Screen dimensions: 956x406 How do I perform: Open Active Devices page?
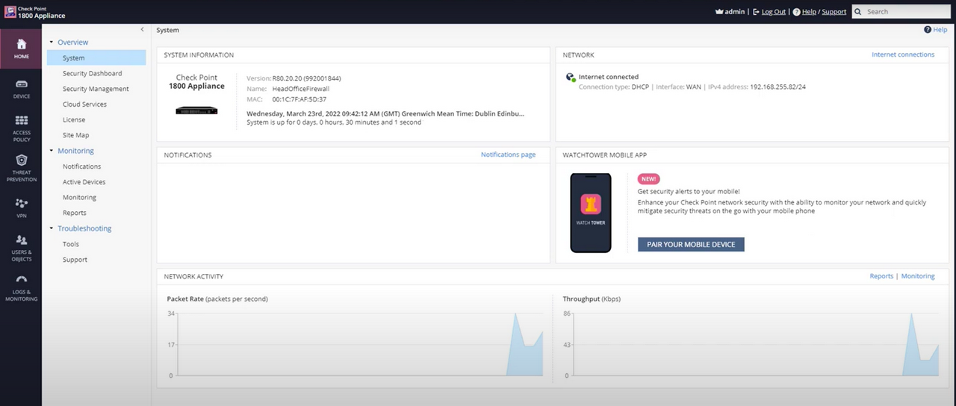click(x=84, y=182)
